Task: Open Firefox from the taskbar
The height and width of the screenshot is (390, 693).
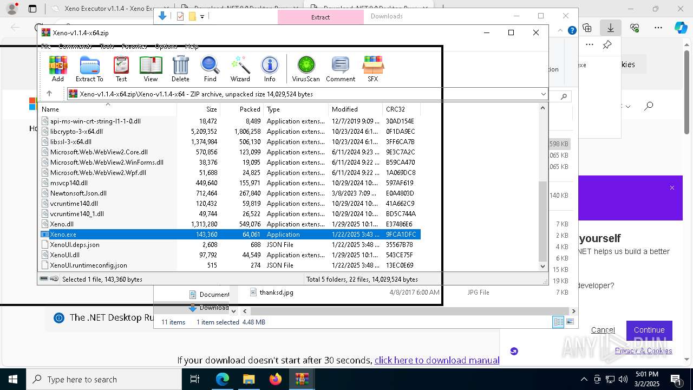Action: [x=276, y=379]
